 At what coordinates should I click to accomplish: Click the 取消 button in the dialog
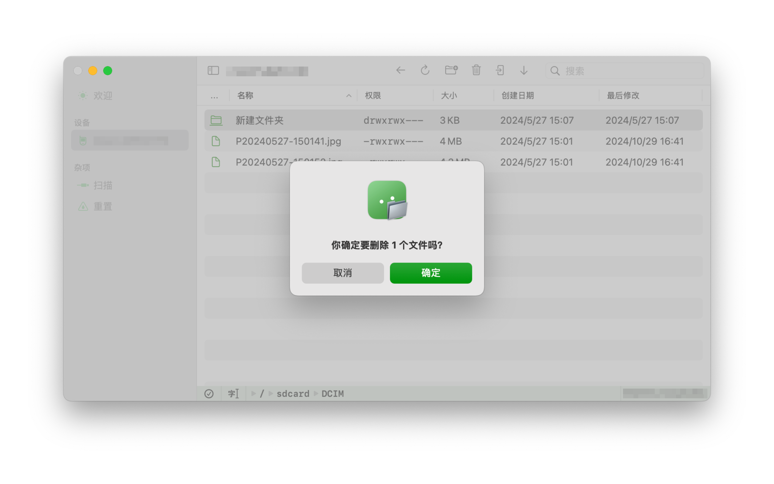click(x=343, y=273)
